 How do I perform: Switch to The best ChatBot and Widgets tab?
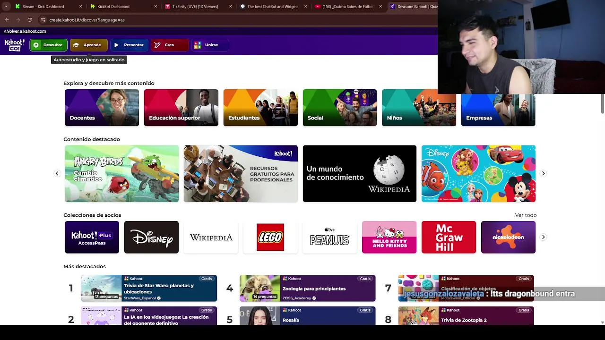click(269, 7)
